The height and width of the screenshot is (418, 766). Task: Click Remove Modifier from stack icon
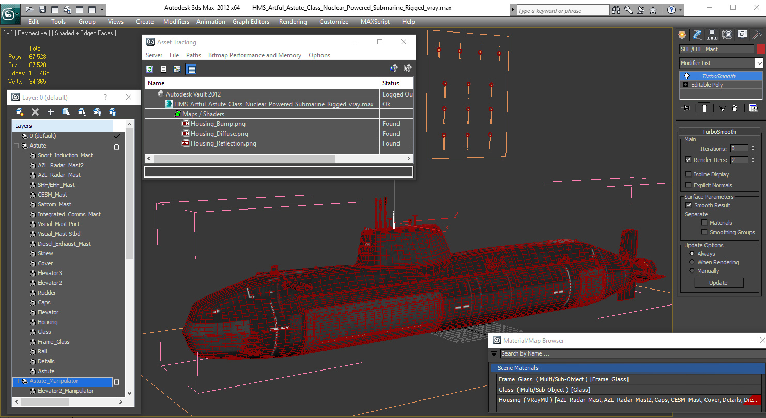(x=735, y=108)
